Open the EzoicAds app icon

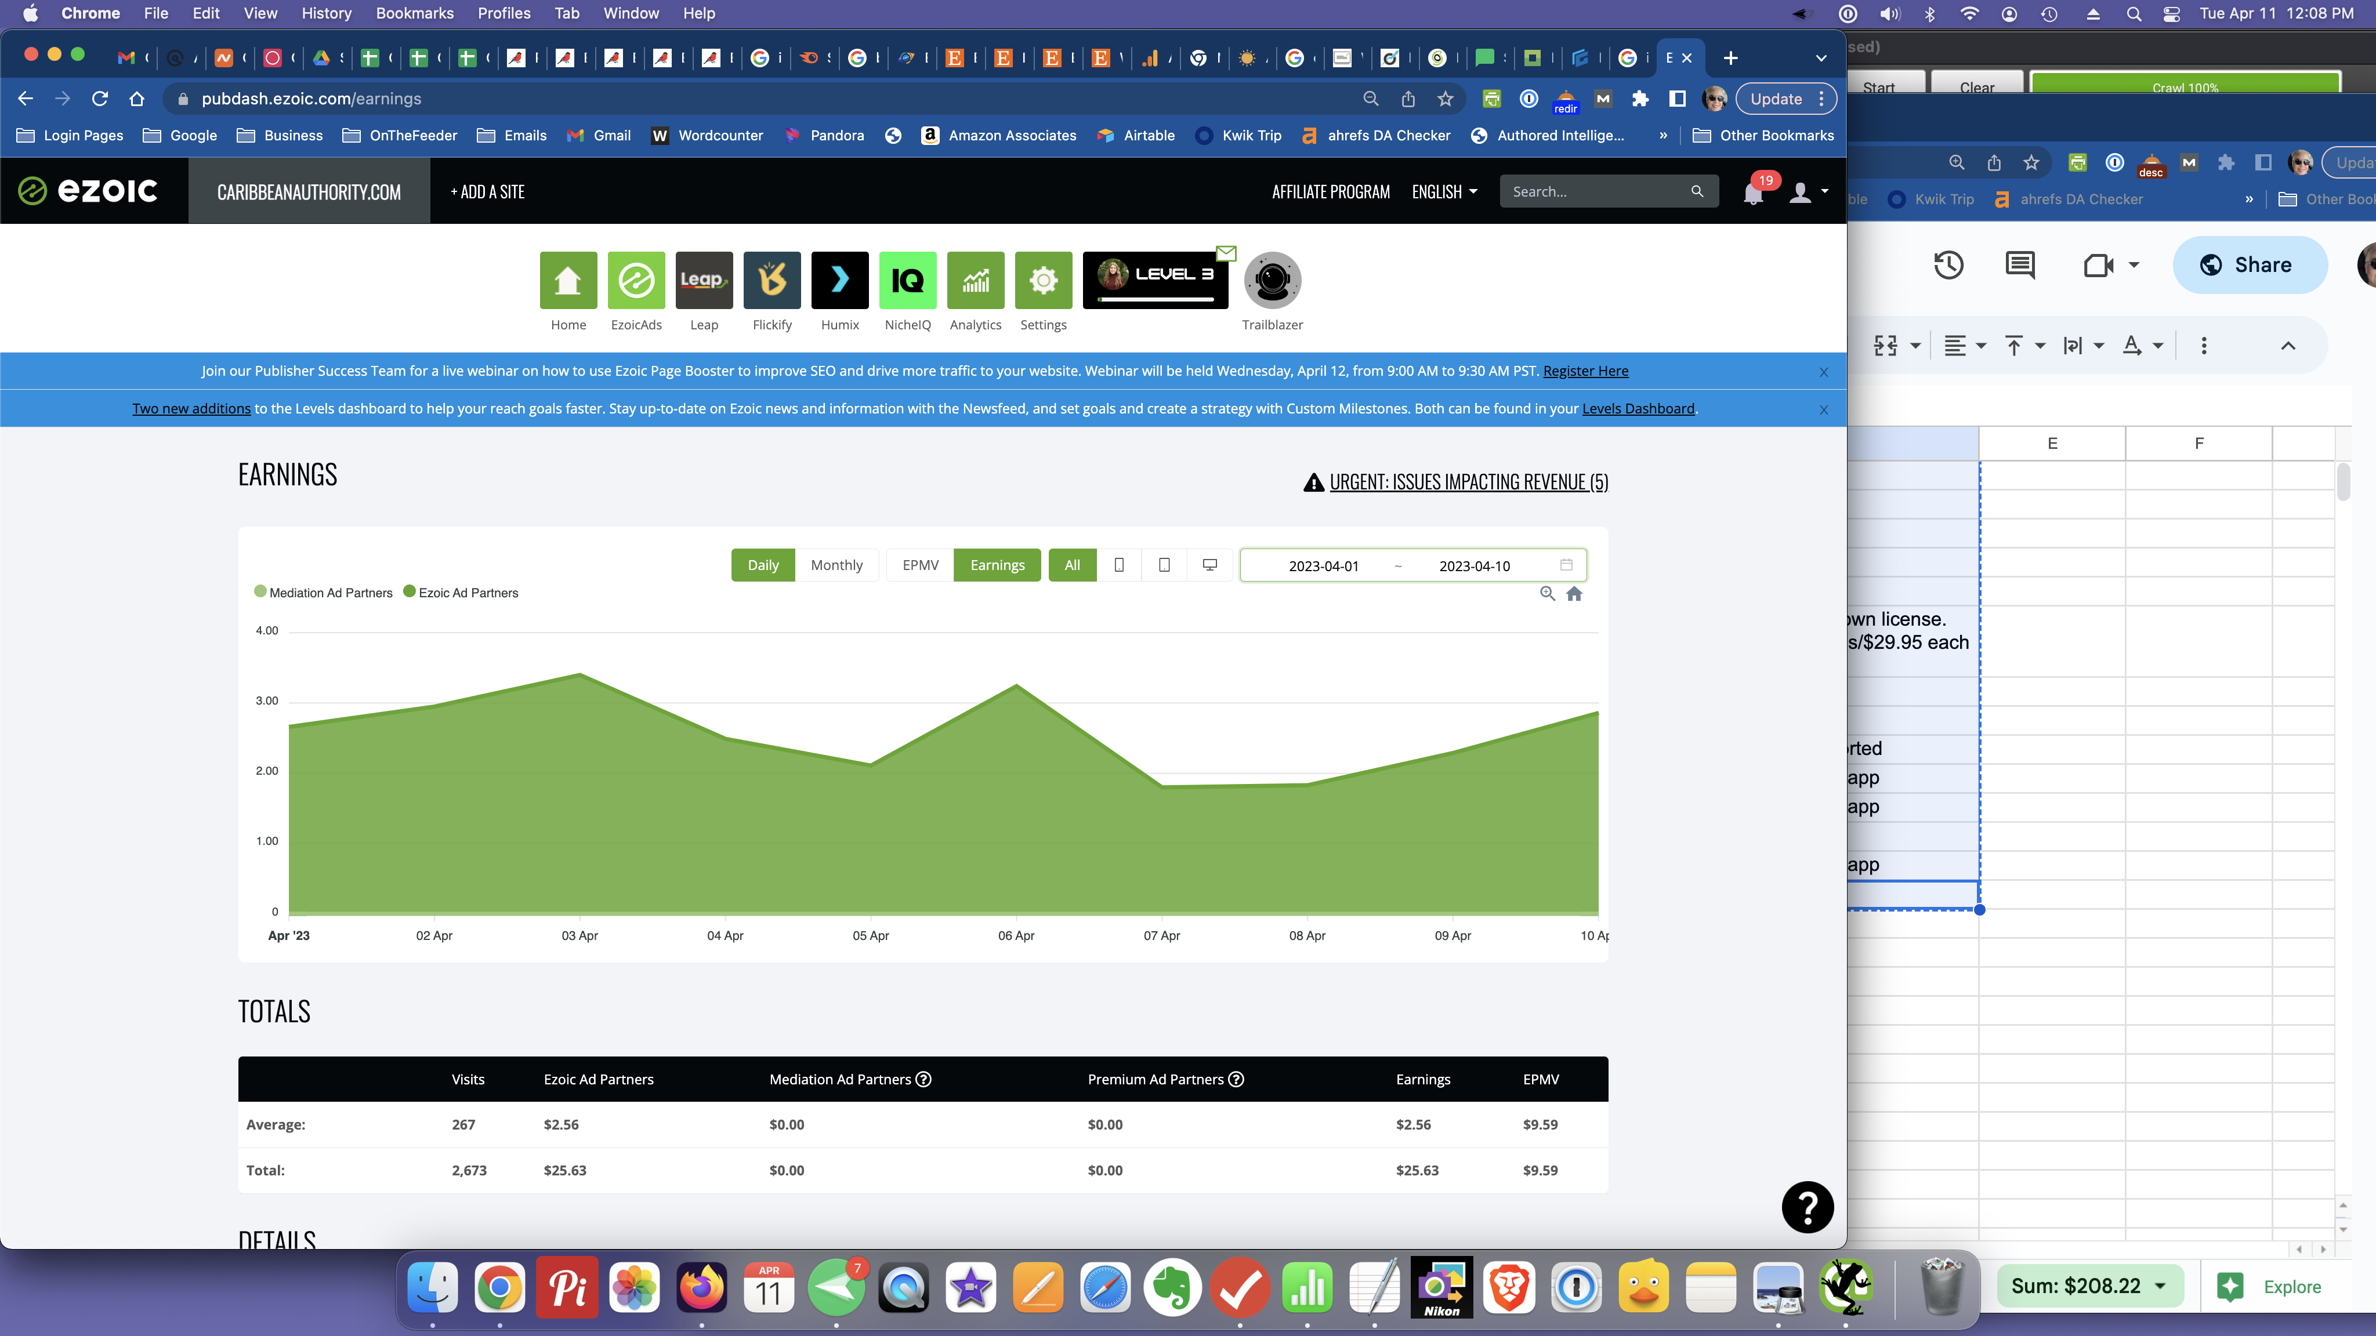point(636,279)
